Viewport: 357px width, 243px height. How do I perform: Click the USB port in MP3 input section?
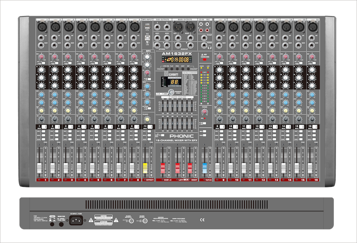[x=147, y=28]
